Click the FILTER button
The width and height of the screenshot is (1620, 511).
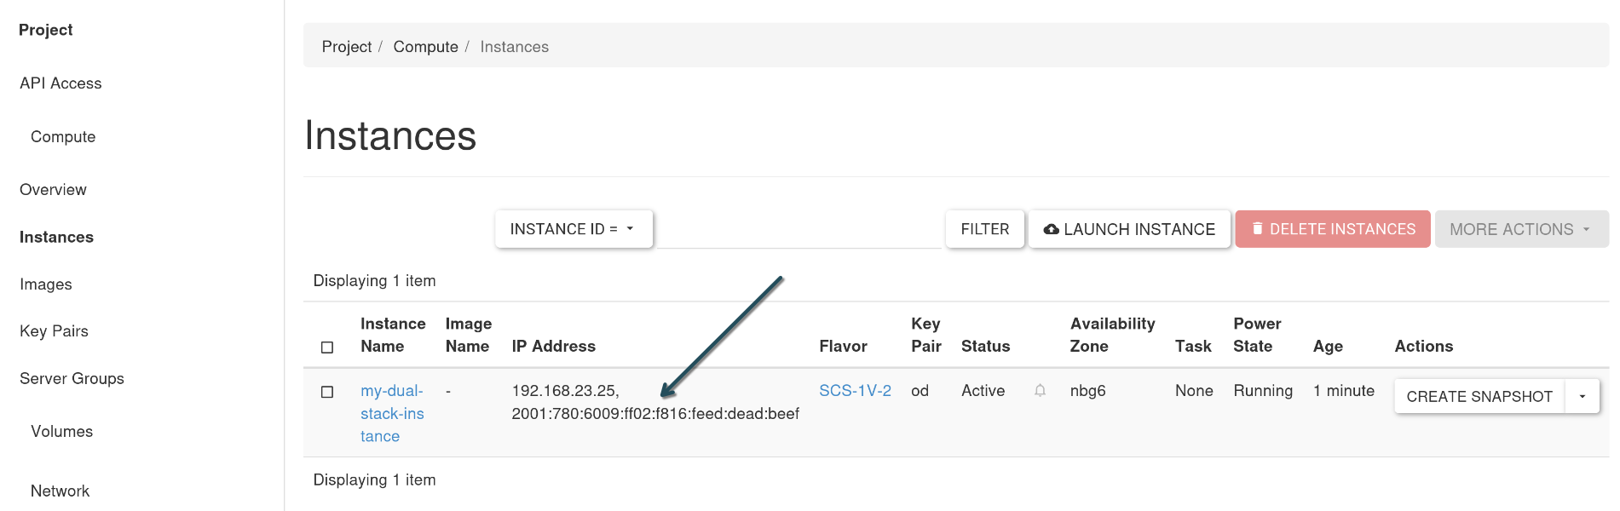click(985, 229)
